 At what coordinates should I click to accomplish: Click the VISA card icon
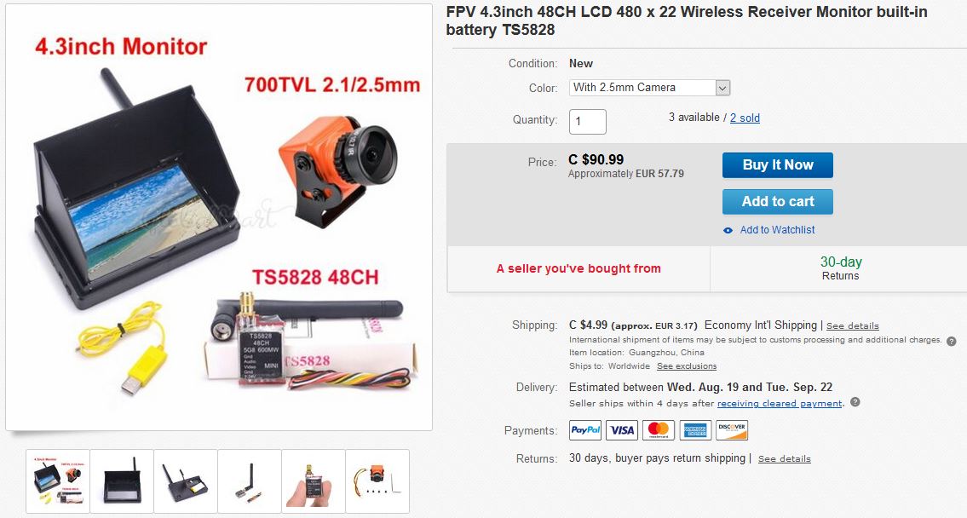point(622,429)
